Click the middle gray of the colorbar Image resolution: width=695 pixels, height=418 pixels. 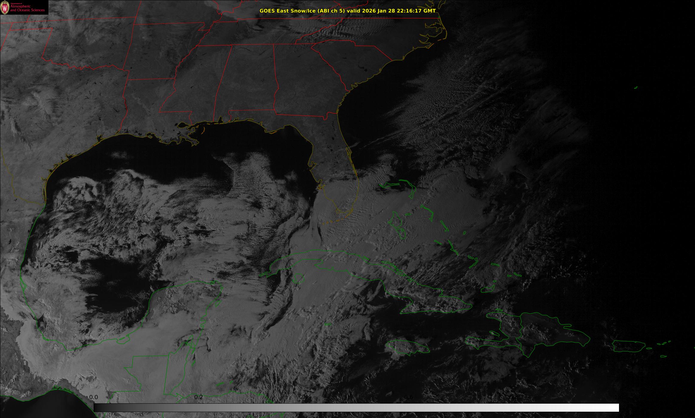pos(356,408)
